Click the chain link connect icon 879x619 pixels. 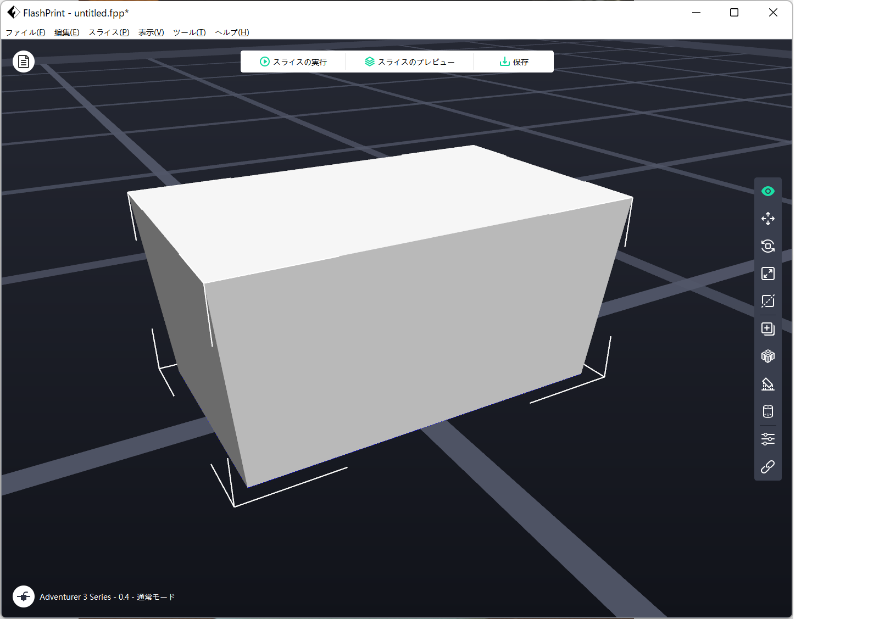tap(767, 467)
